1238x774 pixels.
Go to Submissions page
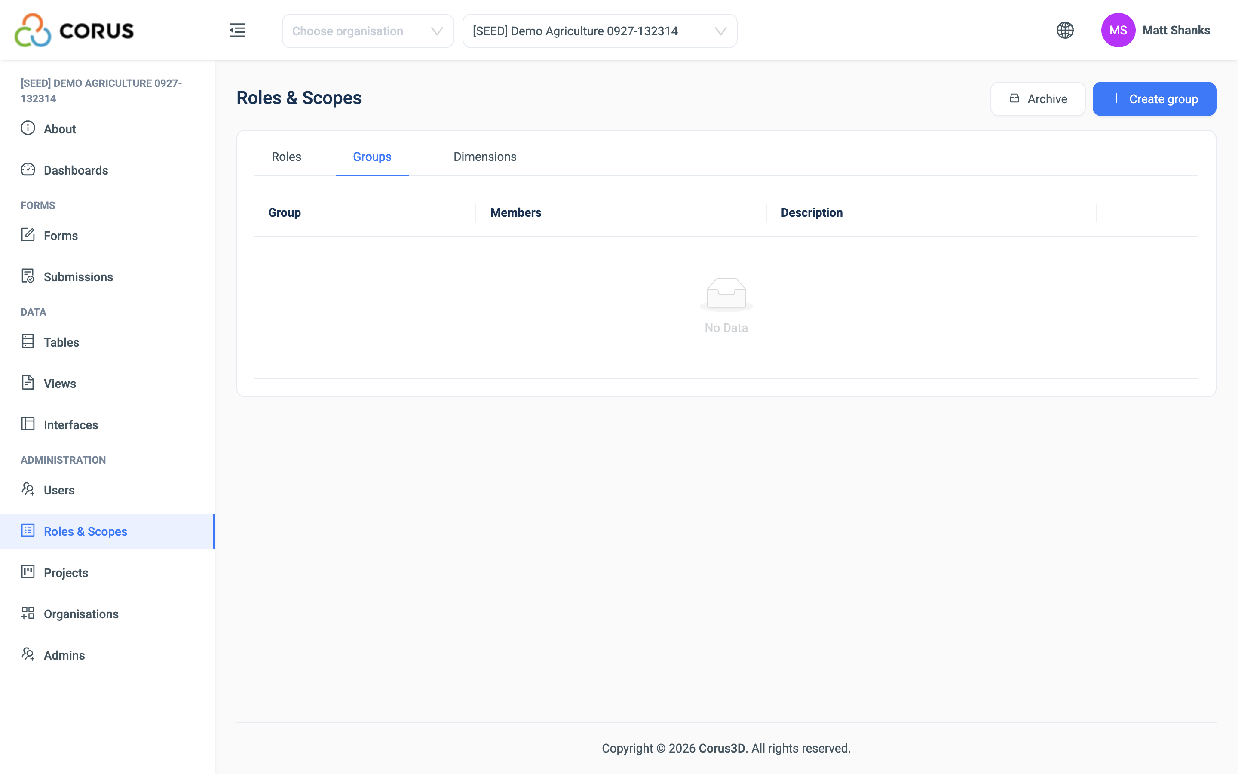click(107, 276)
